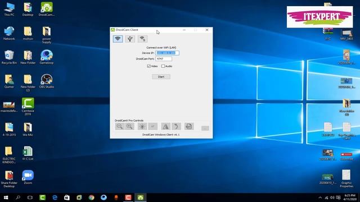This screenshot has width=360, height=202.
Task: Click the mirror flip Pro control icon
Action: coord(165,126)
